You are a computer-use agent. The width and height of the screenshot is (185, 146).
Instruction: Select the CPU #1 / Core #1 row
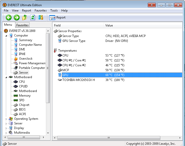118,60
